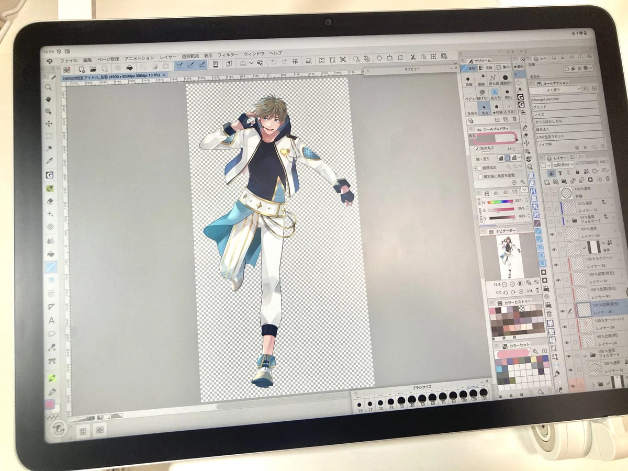Run the ノイズ auto action
The image size is (628, 471).
565,114
